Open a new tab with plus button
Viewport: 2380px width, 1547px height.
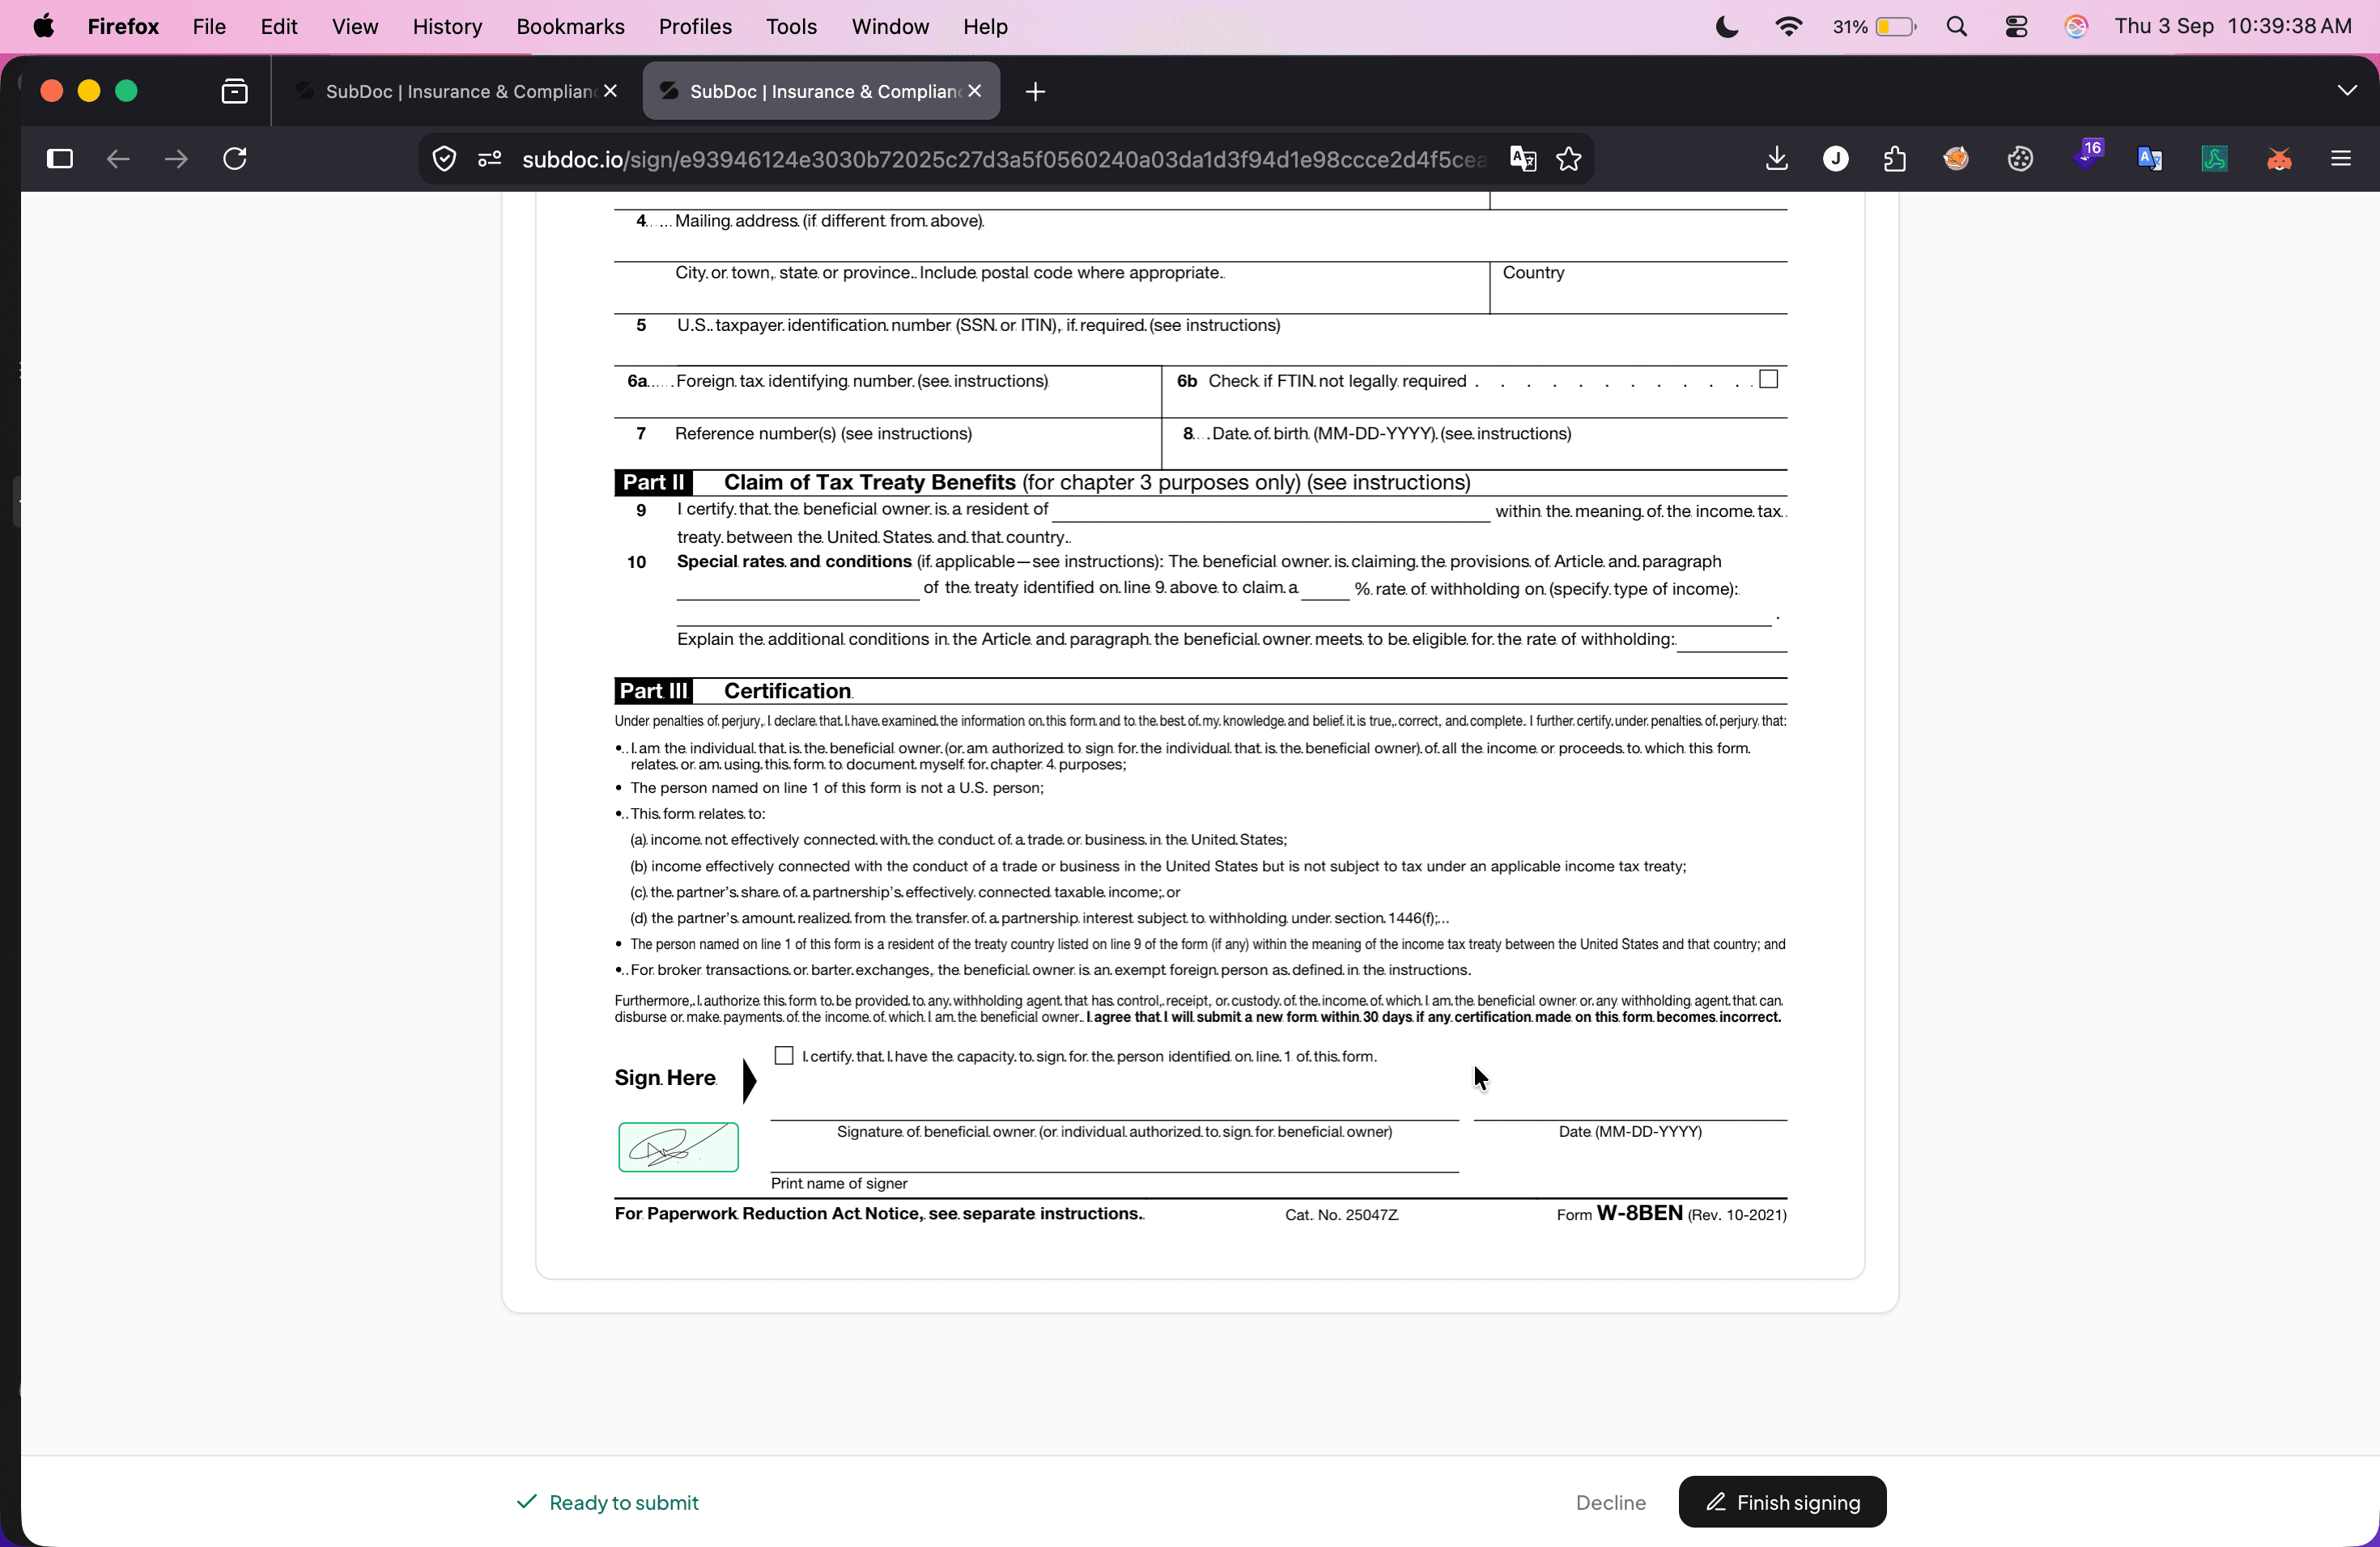click(x=1036, y=92)
